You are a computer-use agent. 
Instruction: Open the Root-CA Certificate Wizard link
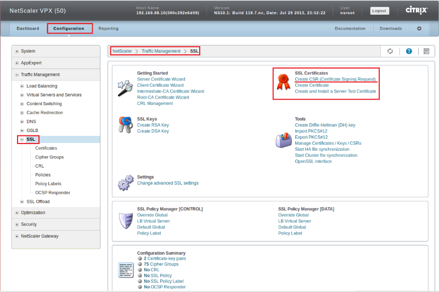tap(163, 97)
